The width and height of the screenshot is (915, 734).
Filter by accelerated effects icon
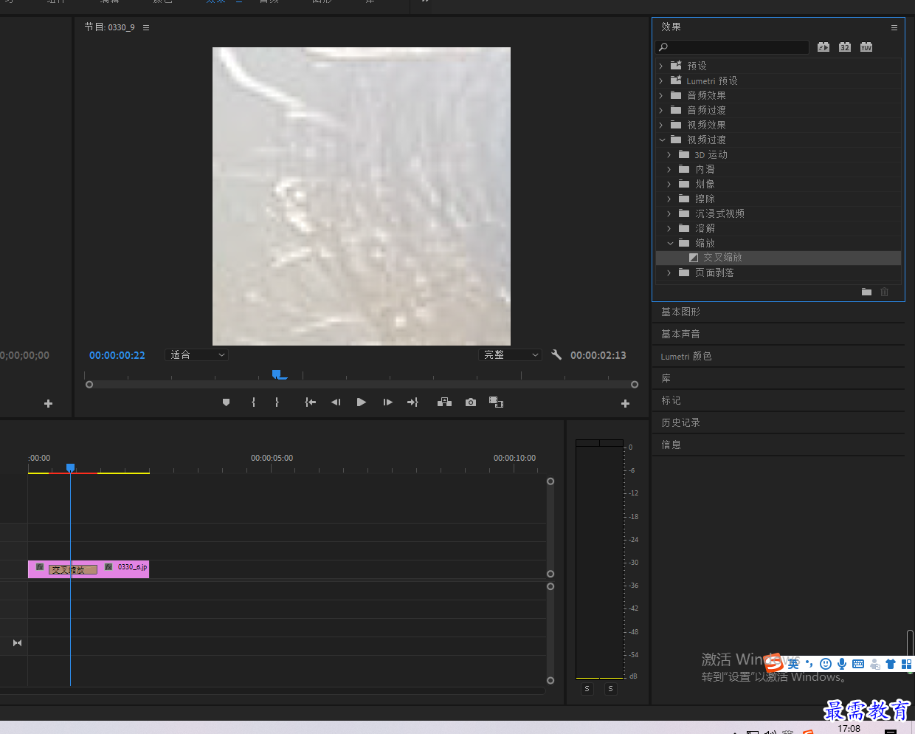(823, 47)
